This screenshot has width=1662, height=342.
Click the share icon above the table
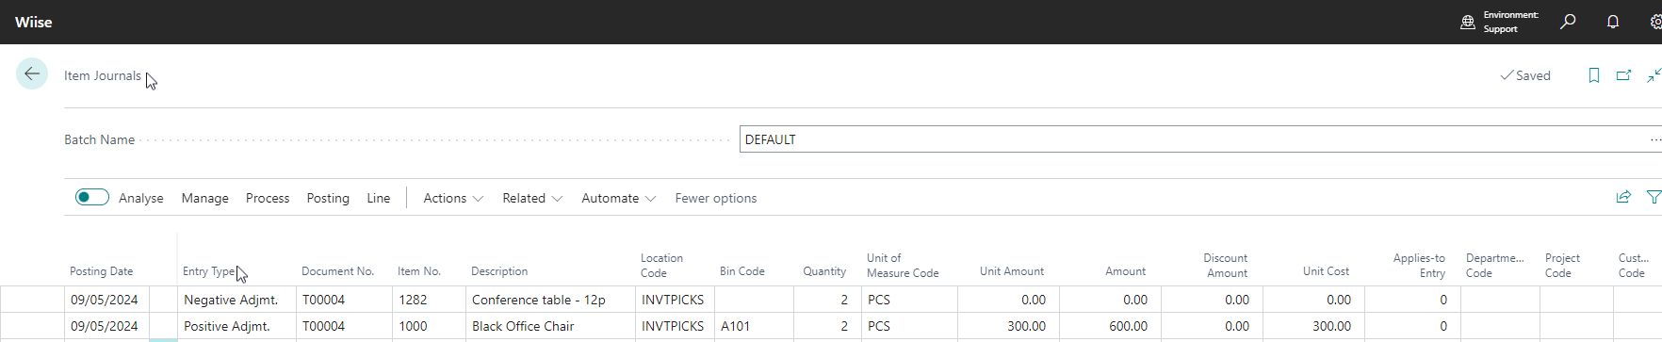pyautogui.click(x=1623, y=197)
